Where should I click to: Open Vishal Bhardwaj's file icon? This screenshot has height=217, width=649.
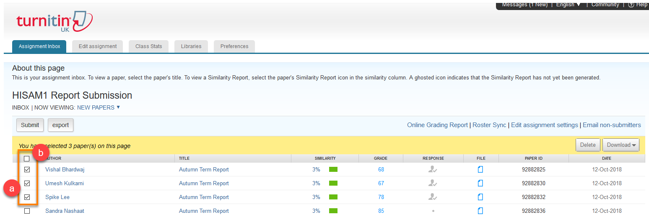480,169
